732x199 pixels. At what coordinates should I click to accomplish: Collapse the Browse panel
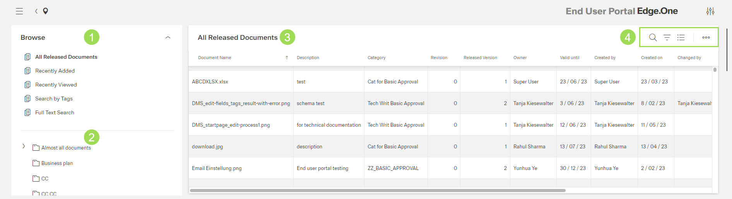(x=168, y=37)
